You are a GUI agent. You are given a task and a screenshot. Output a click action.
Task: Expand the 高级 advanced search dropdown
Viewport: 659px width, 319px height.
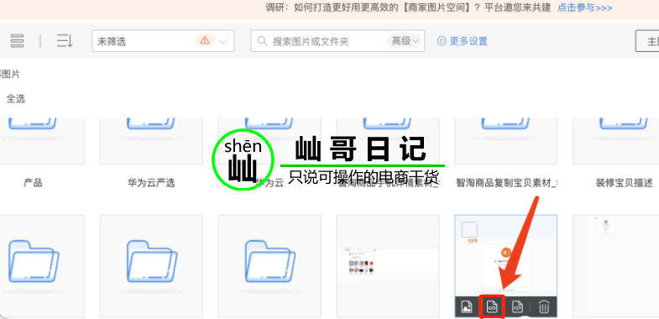click(x=405, y=41)
